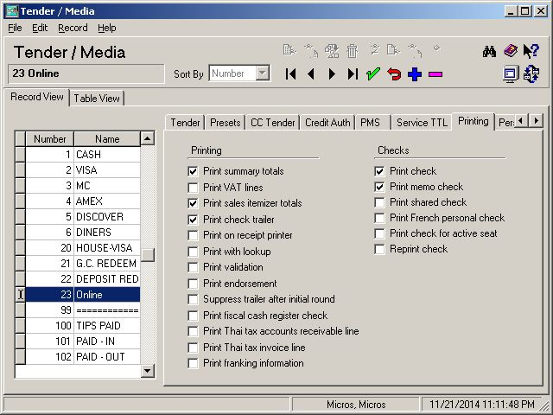Screen dimensions: 553x415
Task: Enable Suppress trailer after initial round
Action: 193,300
